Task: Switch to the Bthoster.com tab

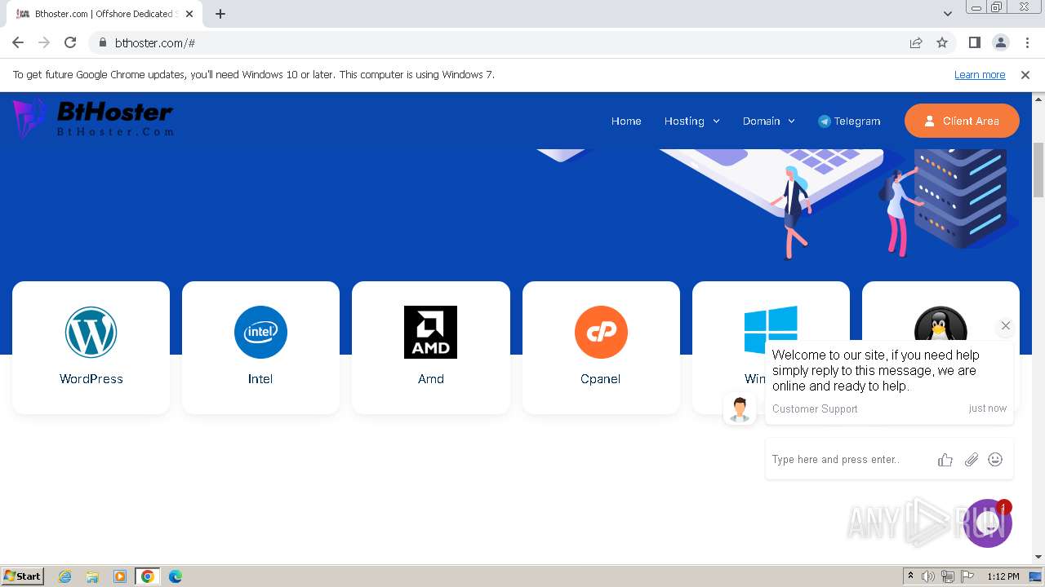Action: point(104,14)
